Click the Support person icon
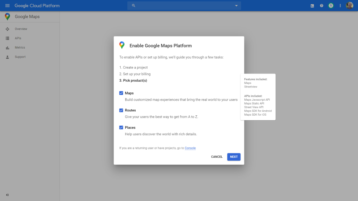The width and height of the screenshot is (358, 201). 7,57
